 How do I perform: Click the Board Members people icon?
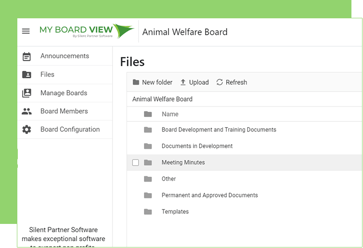coord(27,111)
